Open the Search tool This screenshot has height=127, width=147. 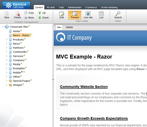(118, 15)
